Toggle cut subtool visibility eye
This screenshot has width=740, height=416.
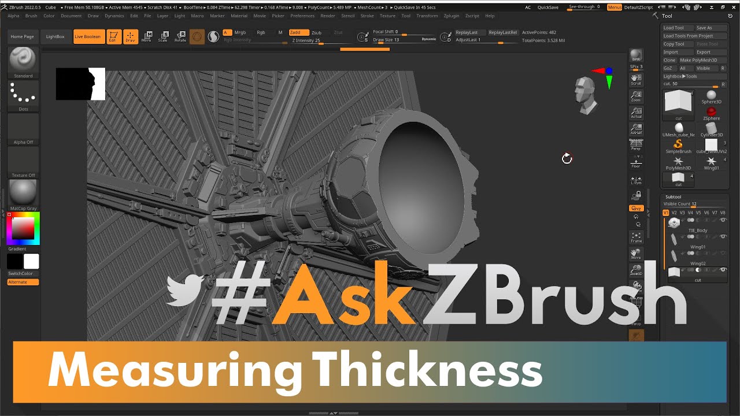[723, 270]
